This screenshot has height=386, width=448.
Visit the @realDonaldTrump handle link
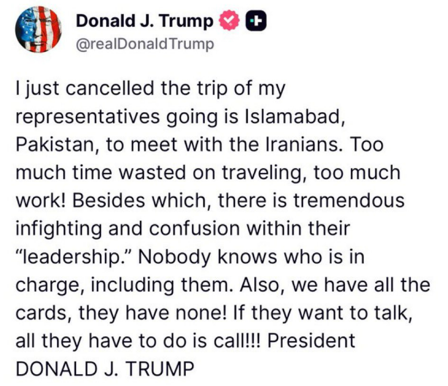[x=145, y=44]
